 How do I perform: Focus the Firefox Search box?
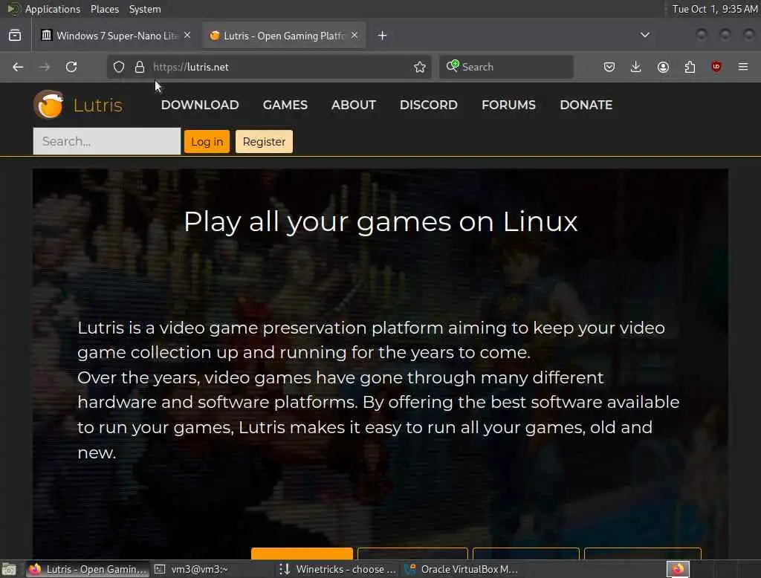(x=506, y=67)
